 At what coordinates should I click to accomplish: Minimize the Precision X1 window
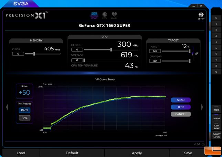tap(194, 6)
